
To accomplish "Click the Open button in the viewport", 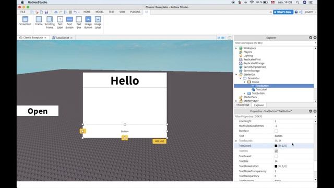I will click(38, 111).
